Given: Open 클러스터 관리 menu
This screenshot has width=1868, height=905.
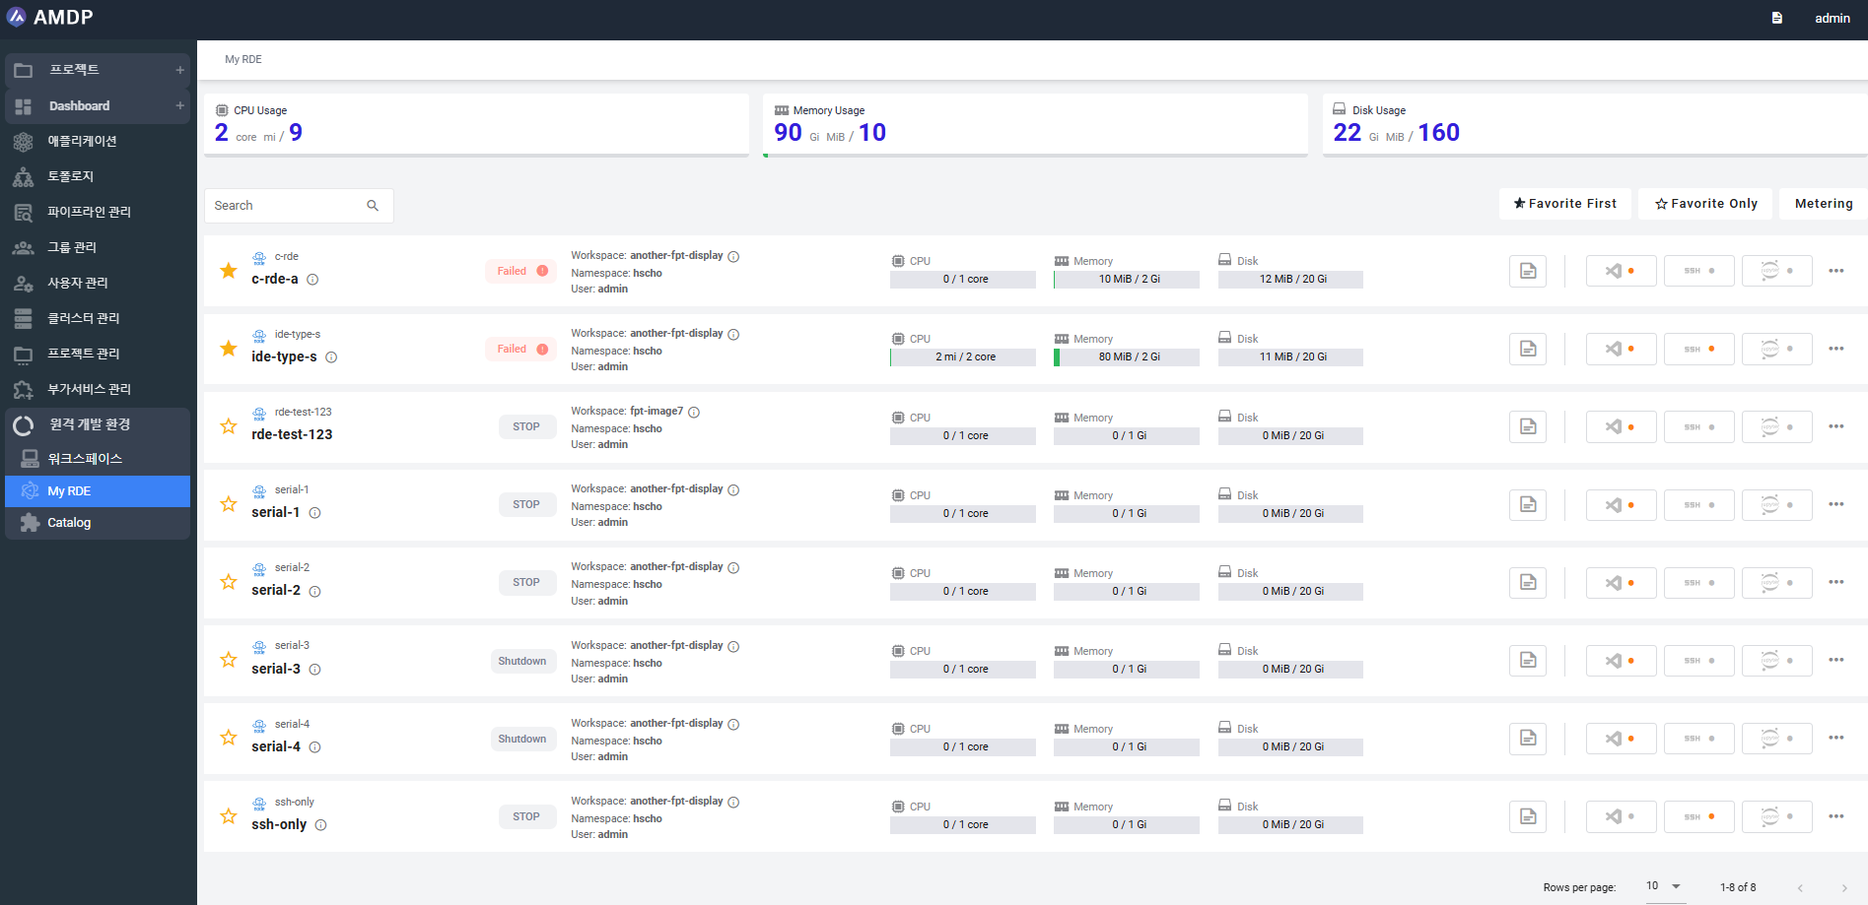Looking at the screenshot, I should coord(98,318).
